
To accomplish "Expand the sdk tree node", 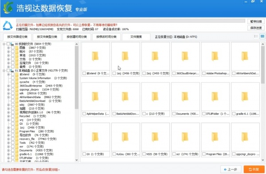I will click(8, 93).
